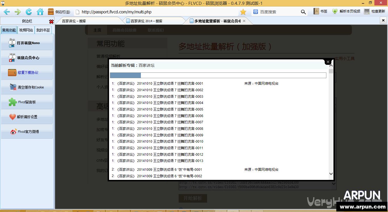Open the home page via house icon
Screen dimensions: 388x212
point(40,12)
